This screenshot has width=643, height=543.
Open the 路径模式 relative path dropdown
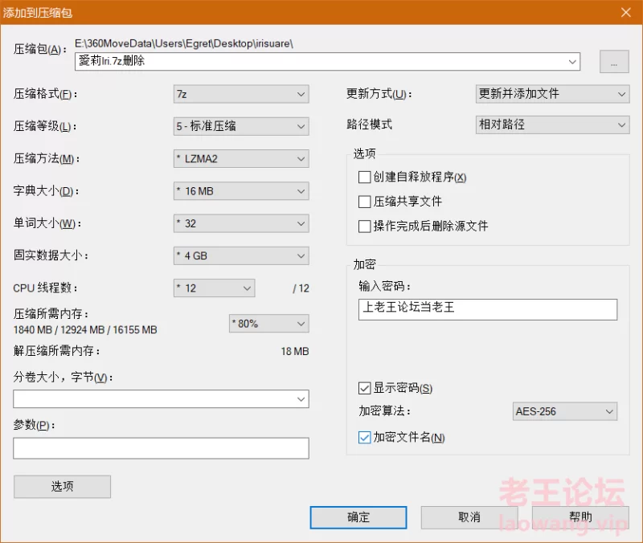pyautogui.click(x=552, y=125)
